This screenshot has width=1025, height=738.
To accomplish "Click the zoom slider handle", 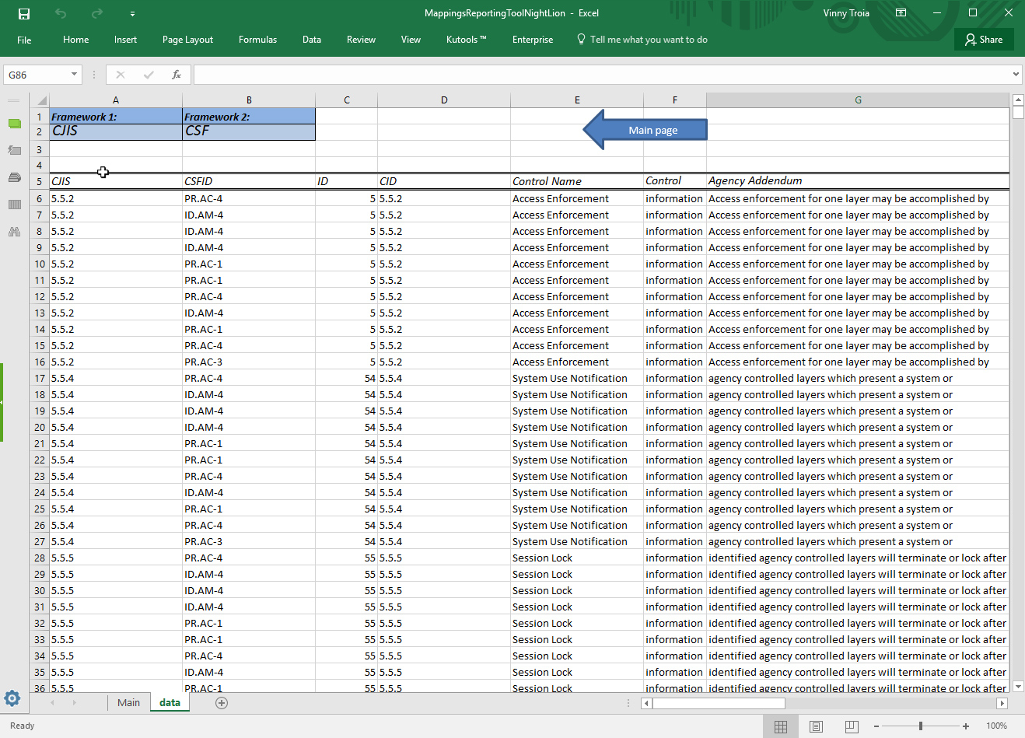I will click(x=921, y=726).
